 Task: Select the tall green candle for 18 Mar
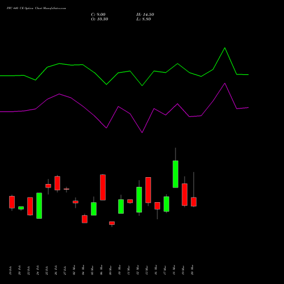click(176, 174)
